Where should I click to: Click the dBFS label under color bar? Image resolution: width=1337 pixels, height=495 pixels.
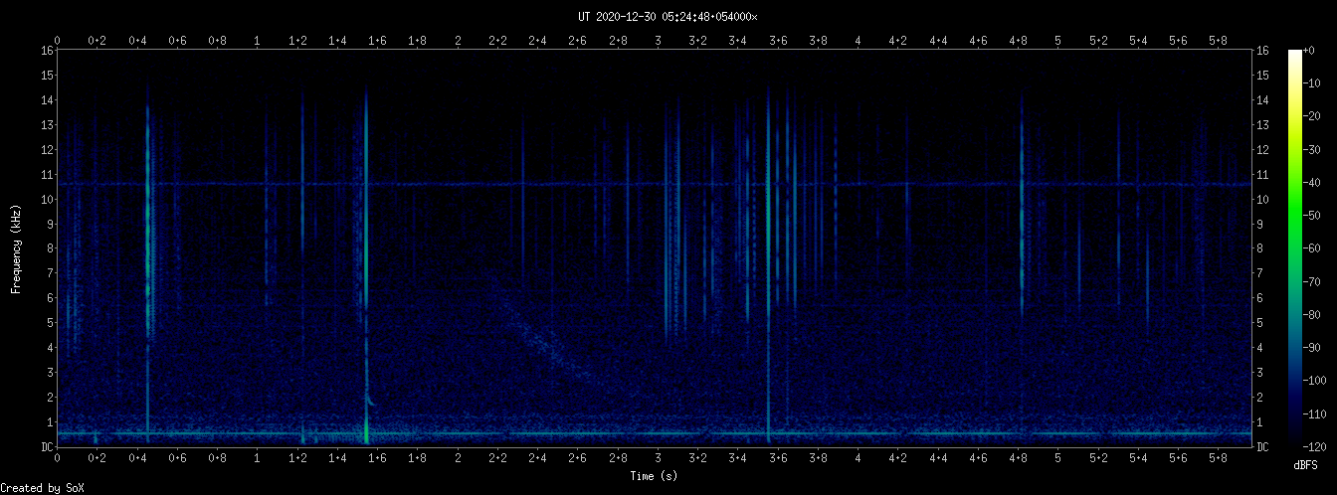(1306, 464)
